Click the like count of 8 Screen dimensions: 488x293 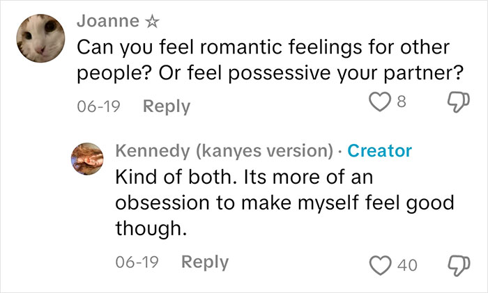(x=402, y=105)
